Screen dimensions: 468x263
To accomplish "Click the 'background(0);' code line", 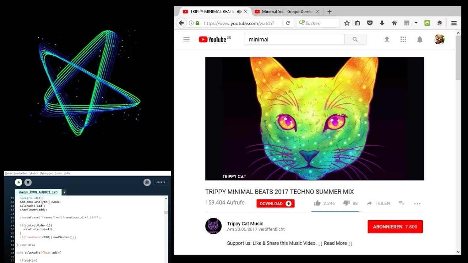I will pyautogui.click(x=31, y=198).
